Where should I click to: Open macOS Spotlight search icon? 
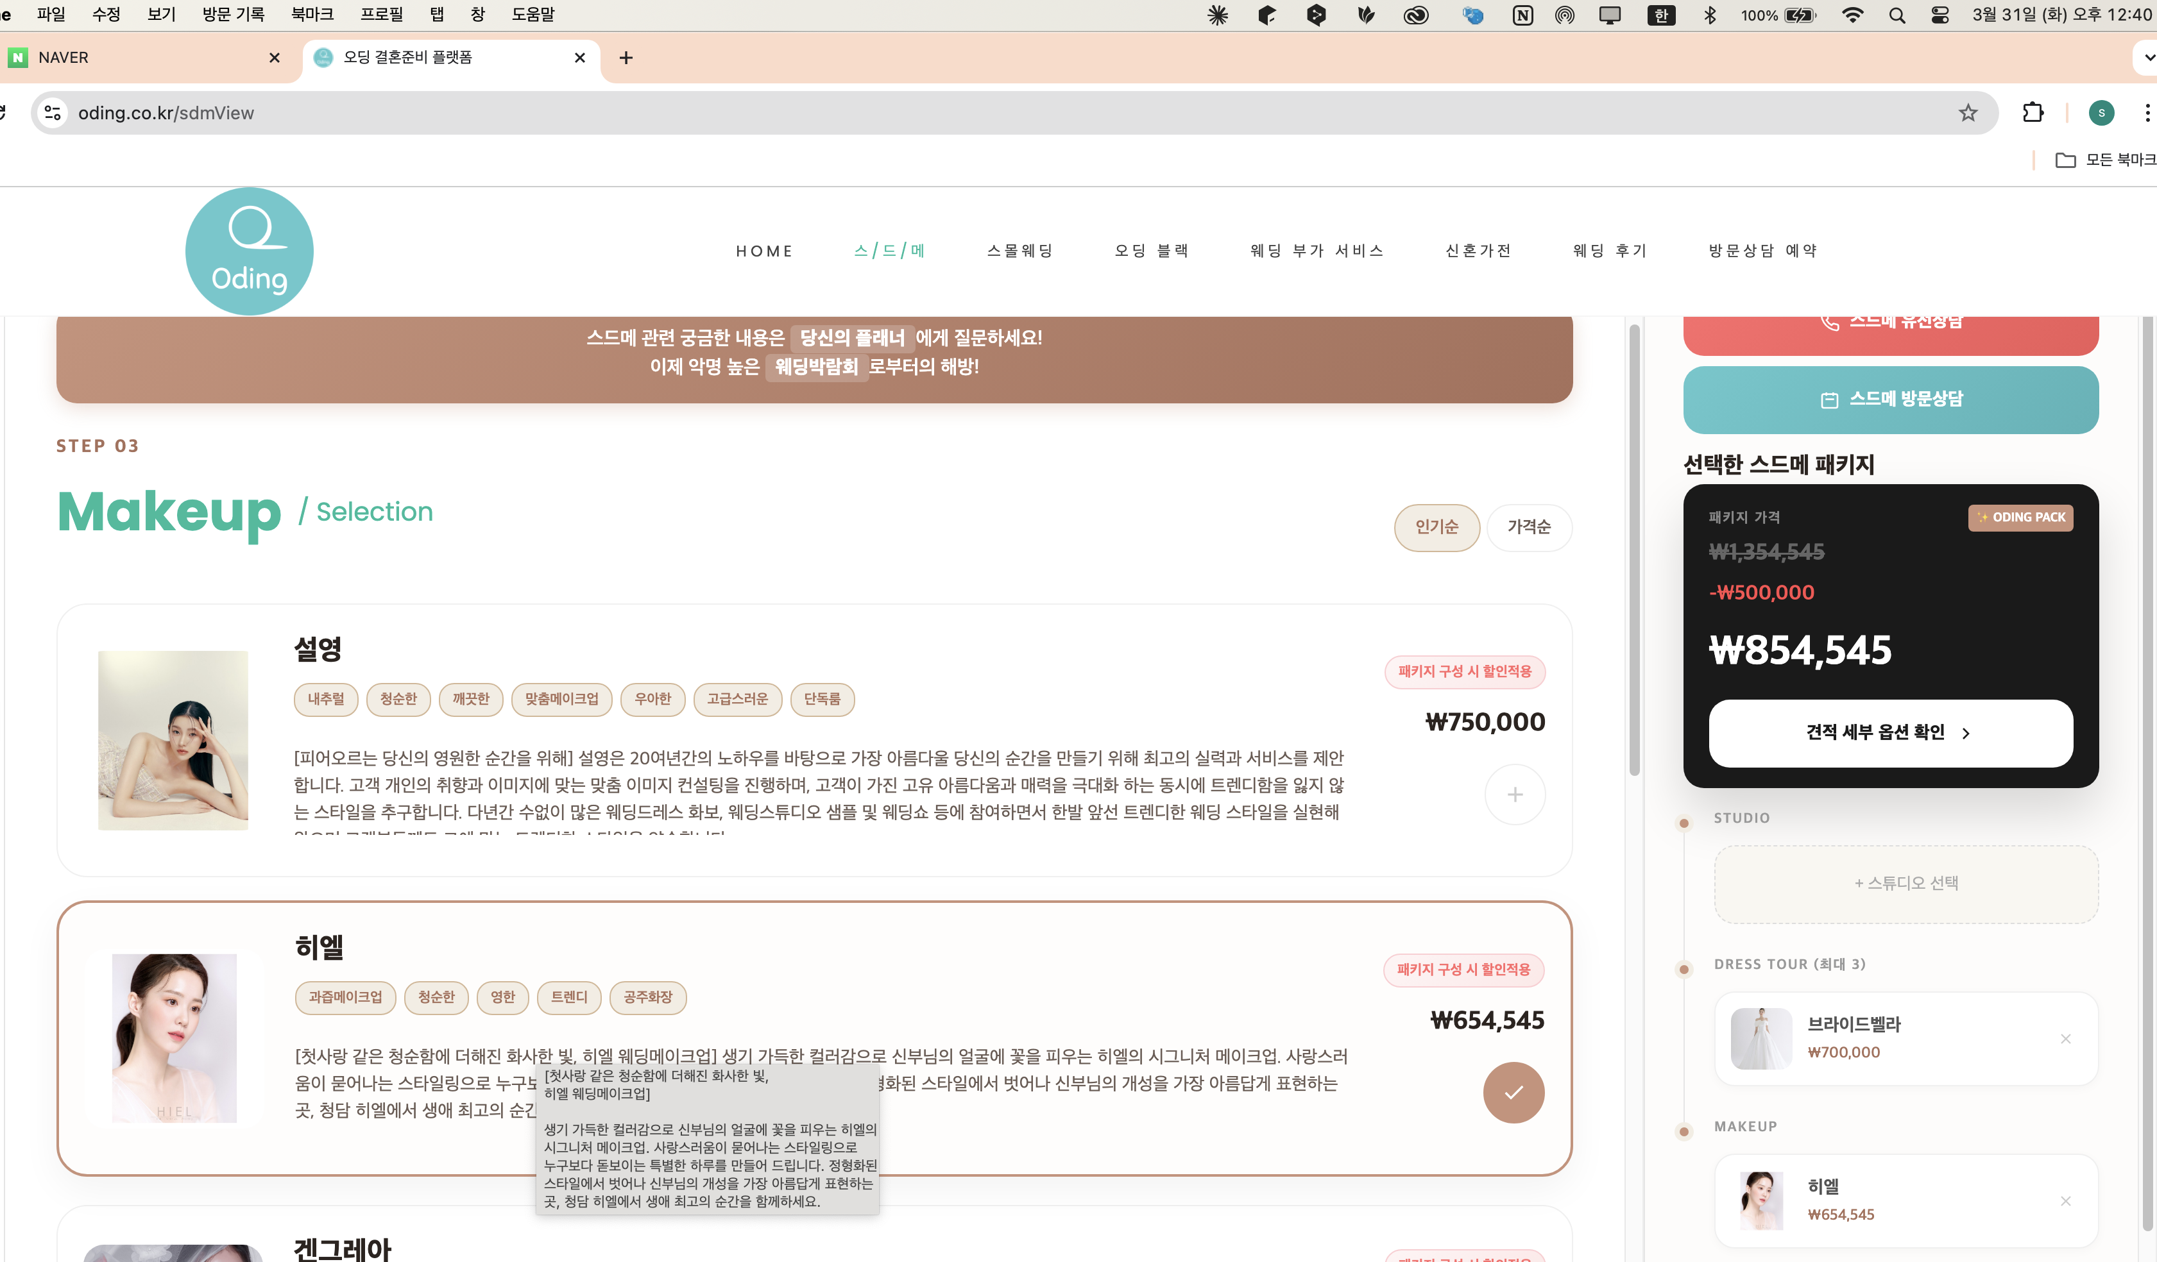[1897, 15]
